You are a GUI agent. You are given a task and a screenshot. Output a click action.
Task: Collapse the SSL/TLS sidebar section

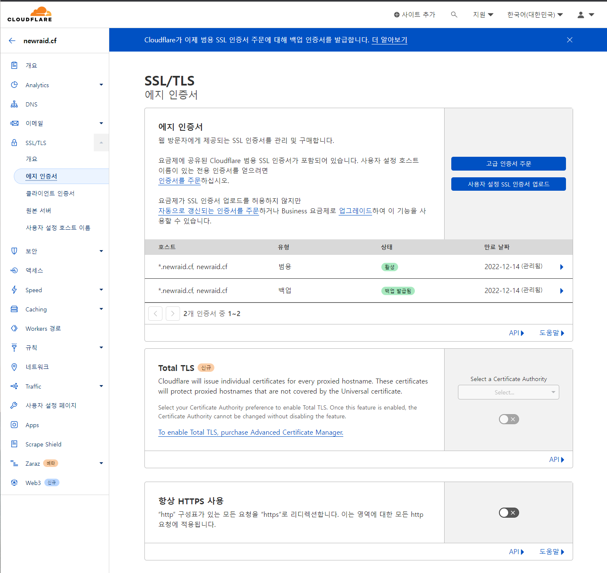tap(101, 143)
